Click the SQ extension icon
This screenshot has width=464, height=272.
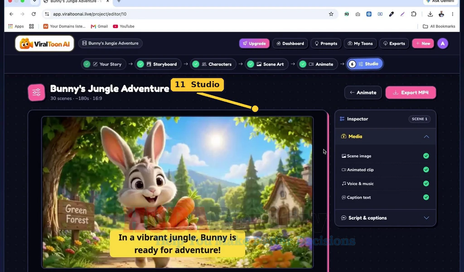tap(347, 14)
